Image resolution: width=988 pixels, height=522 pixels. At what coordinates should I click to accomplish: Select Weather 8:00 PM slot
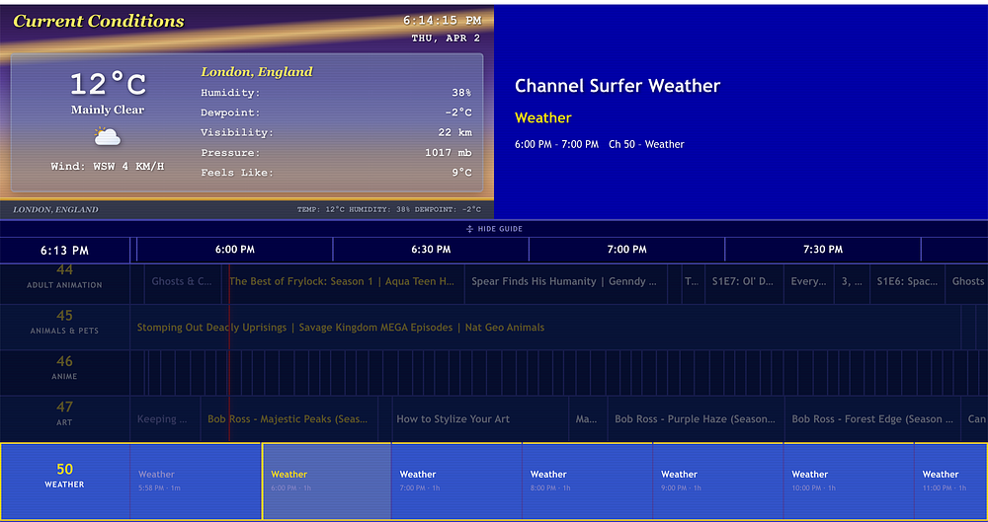587,481
